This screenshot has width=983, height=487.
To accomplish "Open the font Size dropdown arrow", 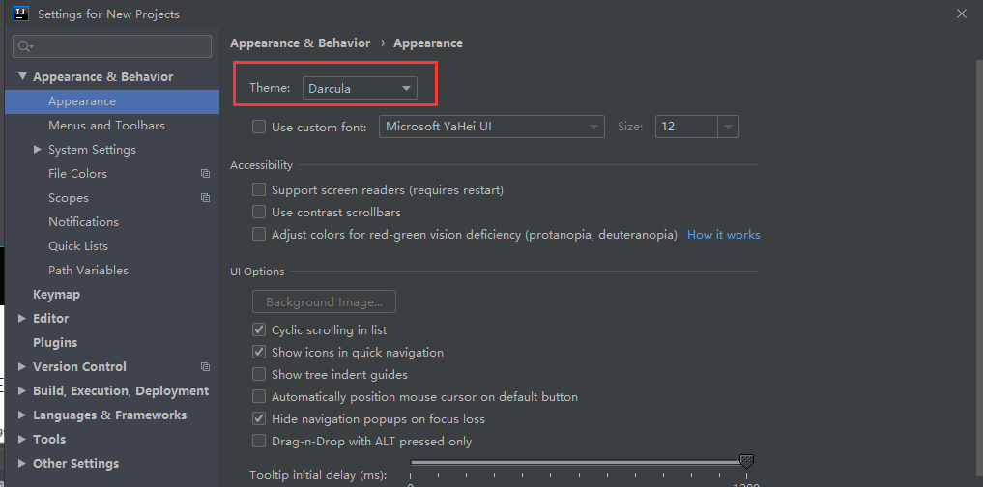I will point(728,127).
